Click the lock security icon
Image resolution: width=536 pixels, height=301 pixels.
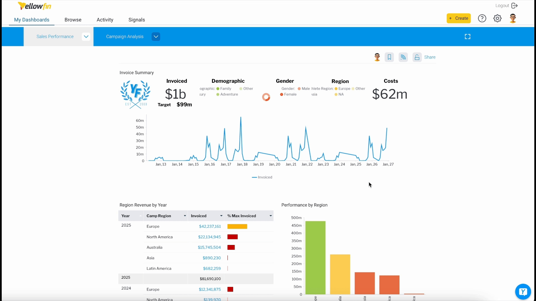pyautogui.click(x=417, y=57)
